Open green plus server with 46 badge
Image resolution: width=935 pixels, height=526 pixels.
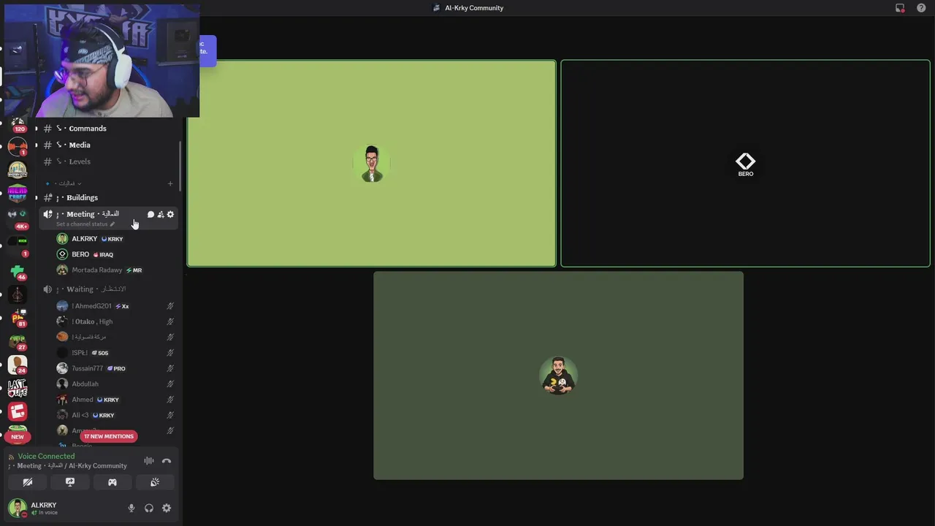pos(18,272)
